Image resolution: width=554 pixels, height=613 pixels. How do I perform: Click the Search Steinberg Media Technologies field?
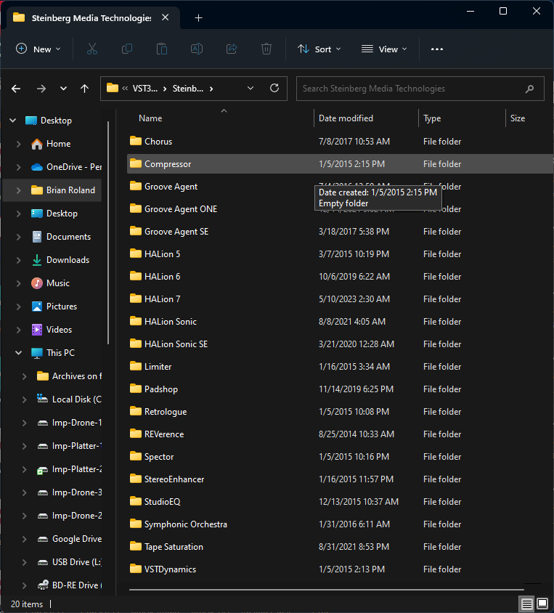(x=420, y=89)
